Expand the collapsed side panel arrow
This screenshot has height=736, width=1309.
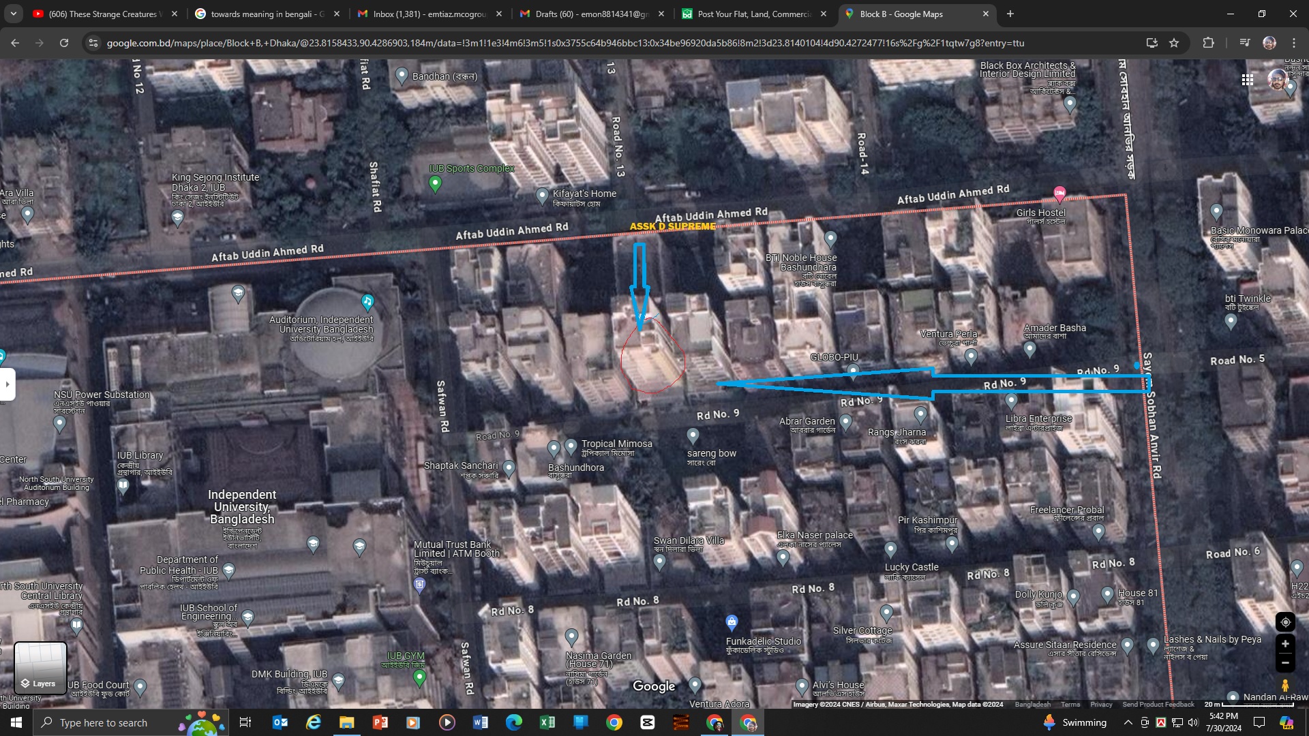(7, 384)
